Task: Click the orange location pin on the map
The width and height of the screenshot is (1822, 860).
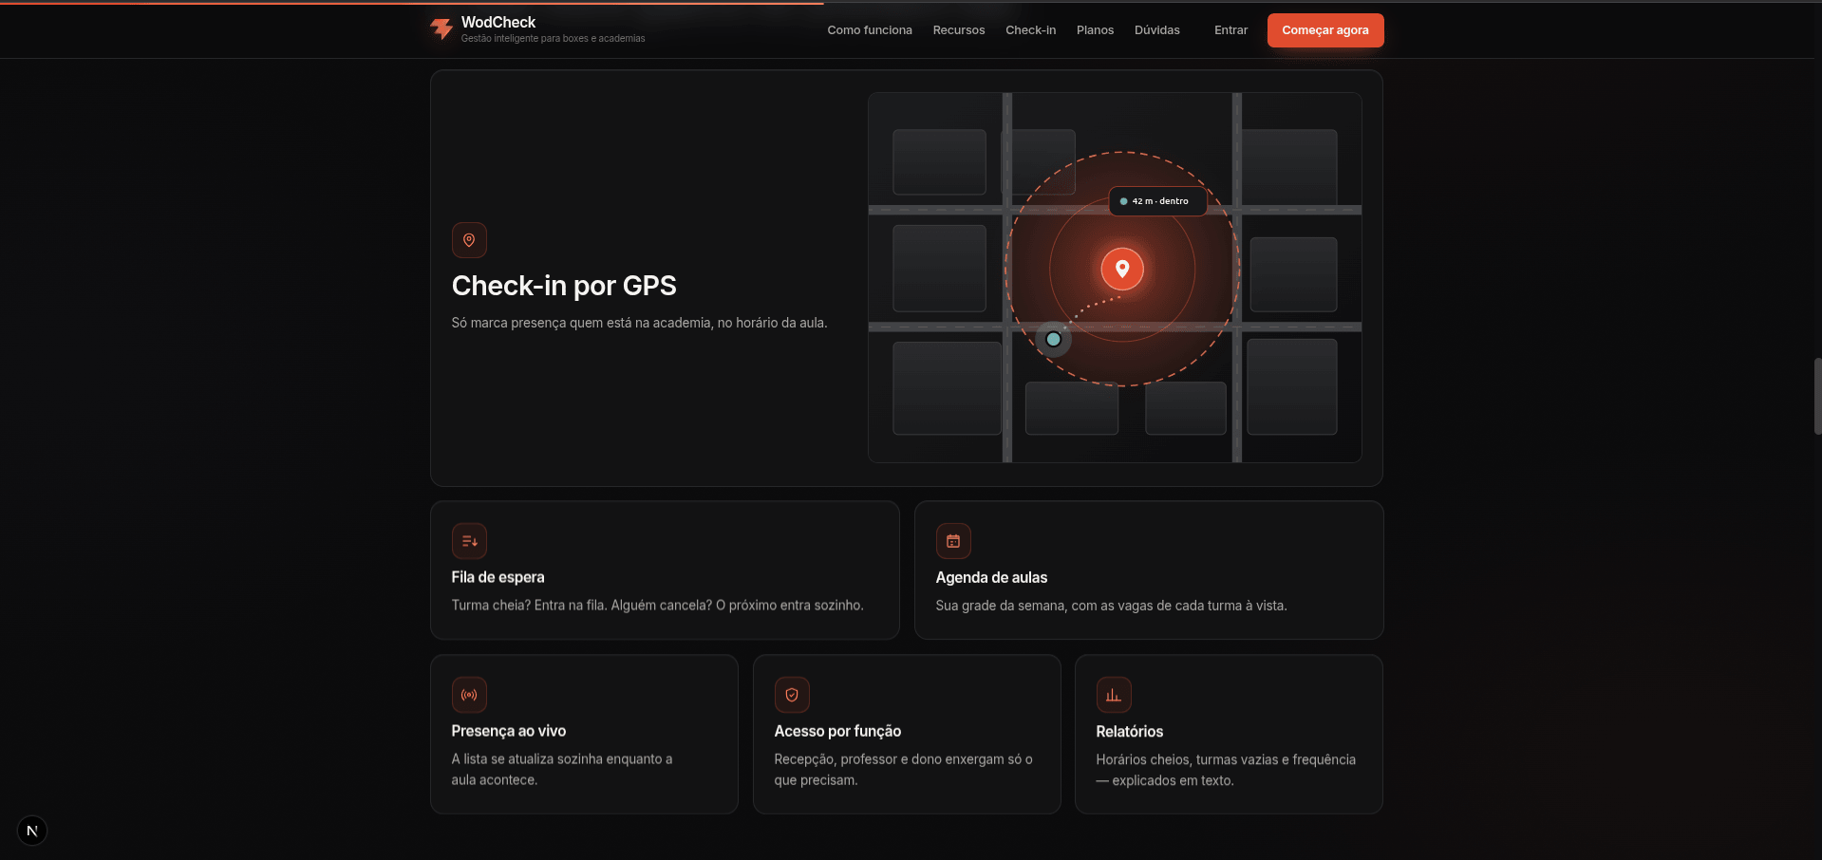Action: point(1122,269)
